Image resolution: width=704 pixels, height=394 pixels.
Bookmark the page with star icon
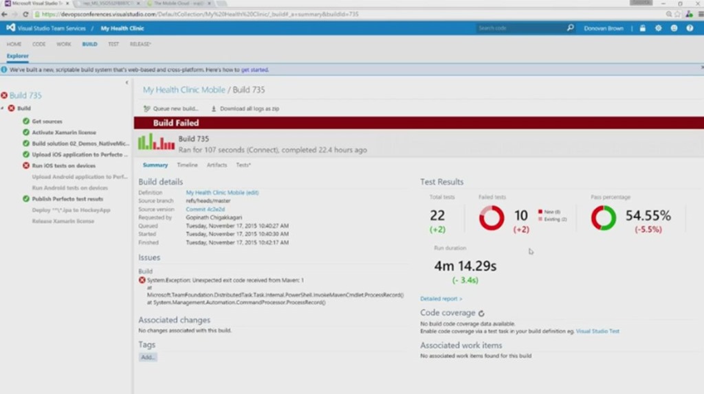[677, 14]
